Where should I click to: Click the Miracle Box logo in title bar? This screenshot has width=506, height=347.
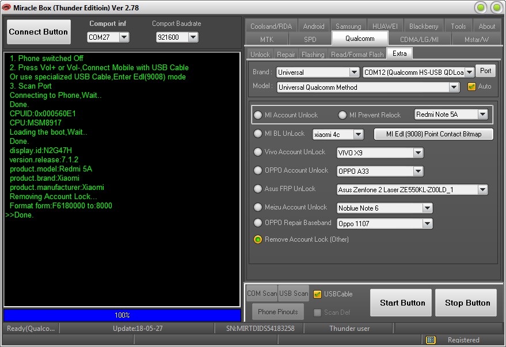pyautogui.click(x=6, y=7)
